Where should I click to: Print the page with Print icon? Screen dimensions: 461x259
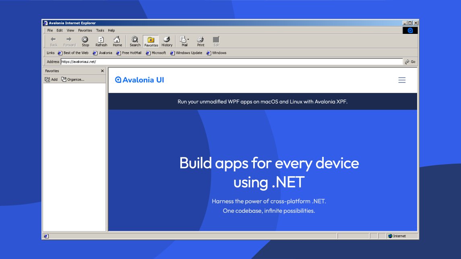click(201, 41)
